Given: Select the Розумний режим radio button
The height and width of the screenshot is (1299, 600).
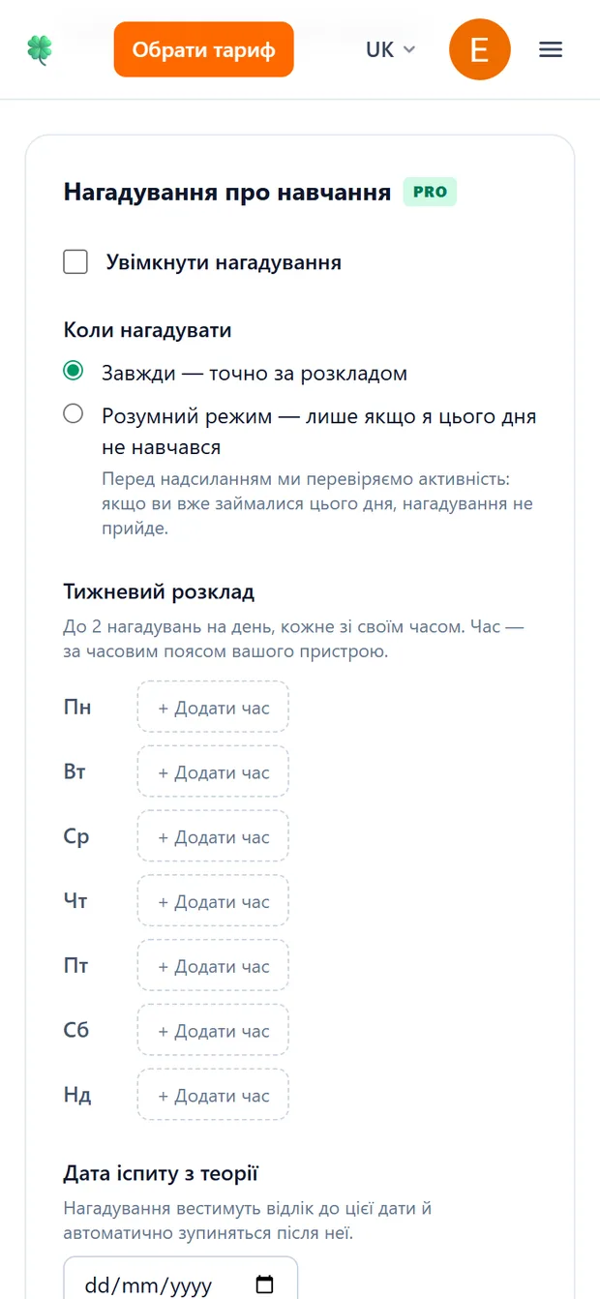Looking at the screenshot, I should tap(73, 414).
